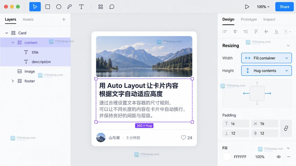Click the Share button
The width and height of the screenshot is (296, 166).
click(x=284, y=7)
